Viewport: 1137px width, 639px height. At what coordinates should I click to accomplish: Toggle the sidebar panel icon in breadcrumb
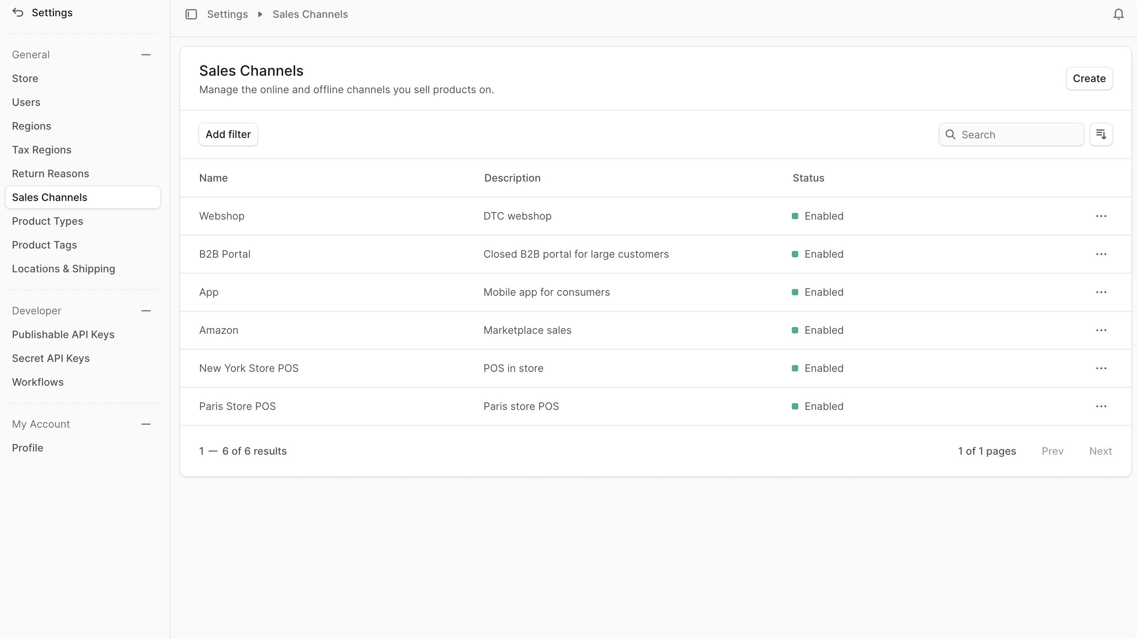pos(191,13)
